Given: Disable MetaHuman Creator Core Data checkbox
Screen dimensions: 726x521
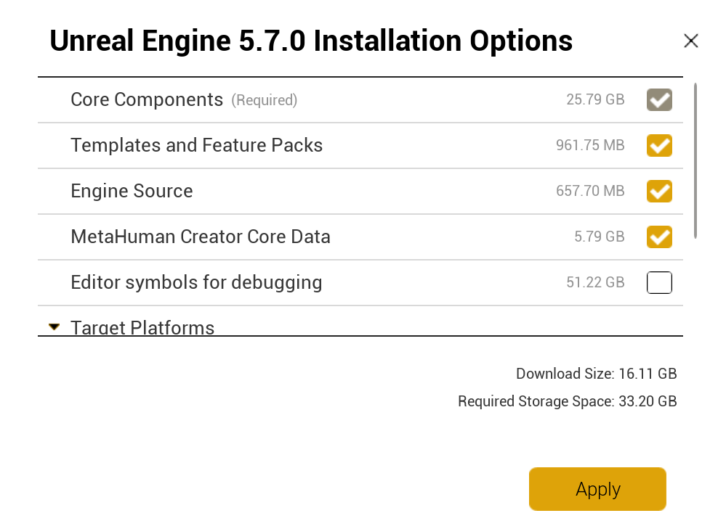Looking at the screenshot, I should click(x=659, y=237).
